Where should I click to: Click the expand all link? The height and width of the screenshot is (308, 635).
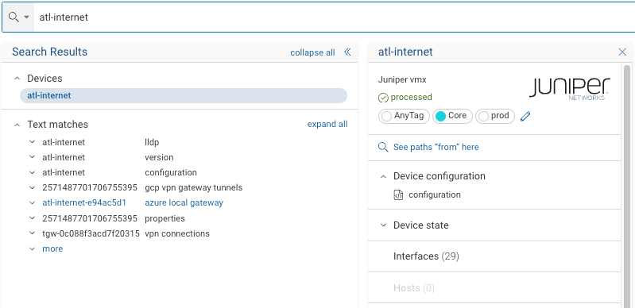coord(327,125)
